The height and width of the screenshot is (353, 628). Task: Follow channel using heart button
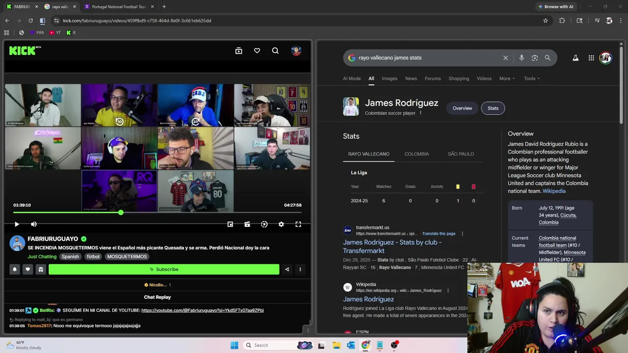28,269
